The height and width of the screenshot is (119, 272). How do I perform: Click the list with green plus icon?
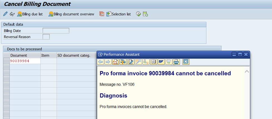145,14
